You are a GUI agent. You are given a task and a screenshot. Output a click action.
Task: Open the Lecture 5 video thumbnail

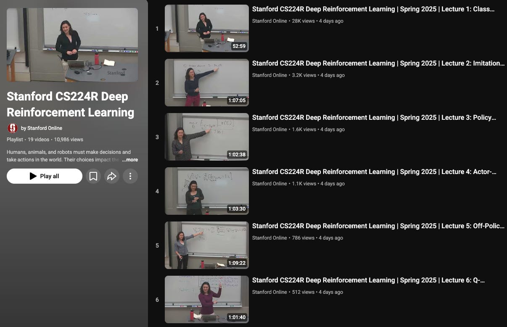207,245
